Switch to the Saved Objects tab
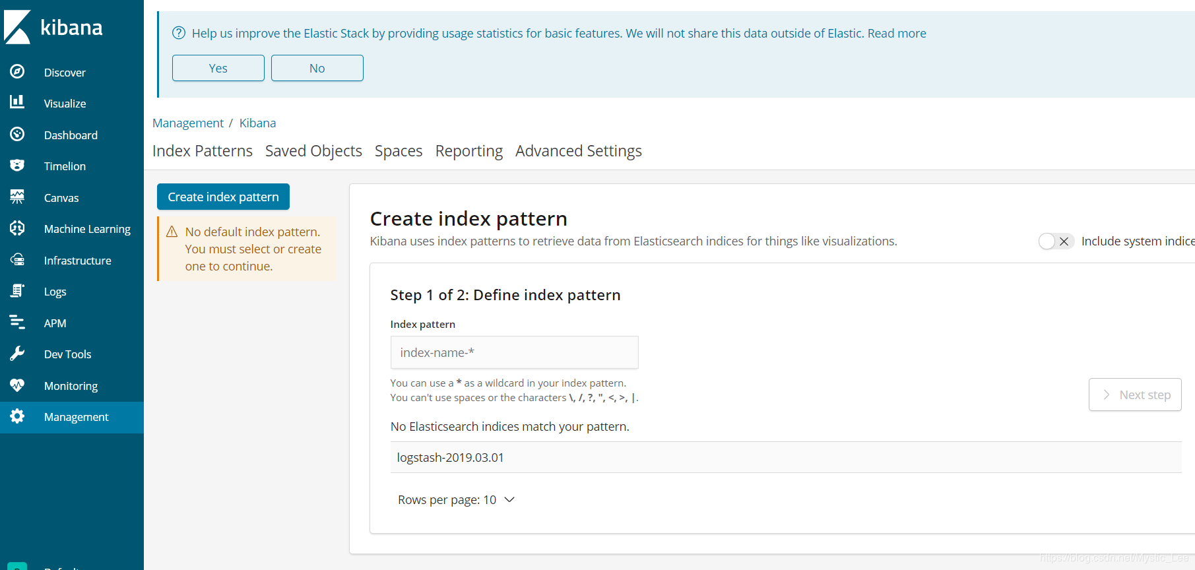1195x570 pixels. click(x=313, y=151)
